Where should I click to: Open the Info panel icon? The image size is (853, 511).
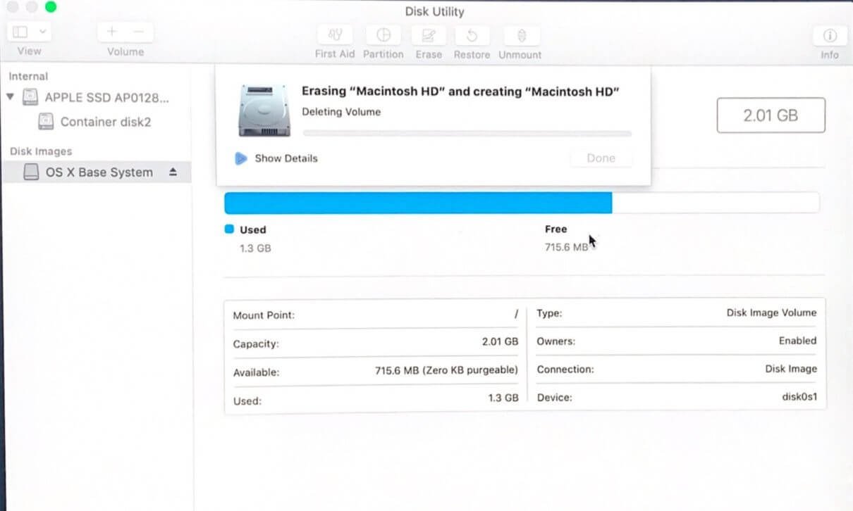point(830,35)
